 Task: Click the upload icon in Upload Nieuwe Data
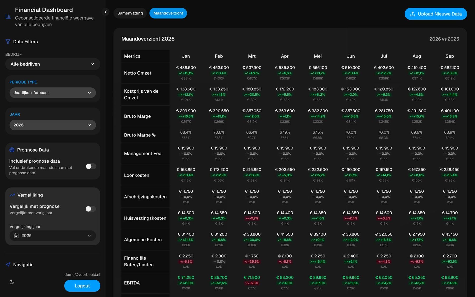(x=413, y=14)
